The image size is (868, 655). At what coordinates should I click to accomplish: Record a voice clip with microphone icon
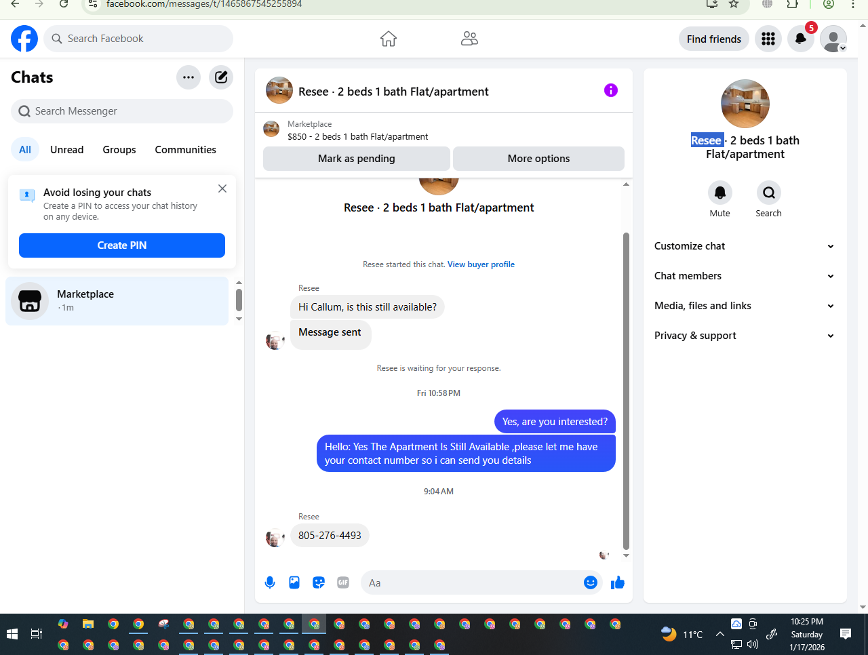[270, 582]
